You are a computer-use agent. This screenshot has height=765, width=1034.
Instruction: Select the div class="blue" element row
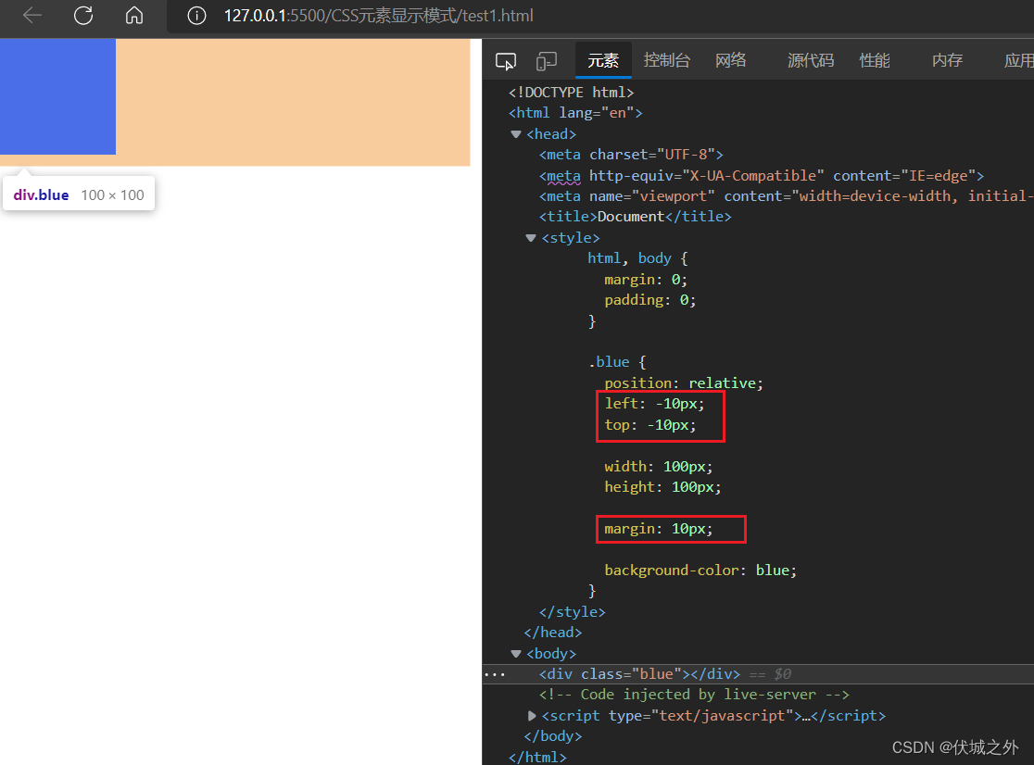(758, 674)
